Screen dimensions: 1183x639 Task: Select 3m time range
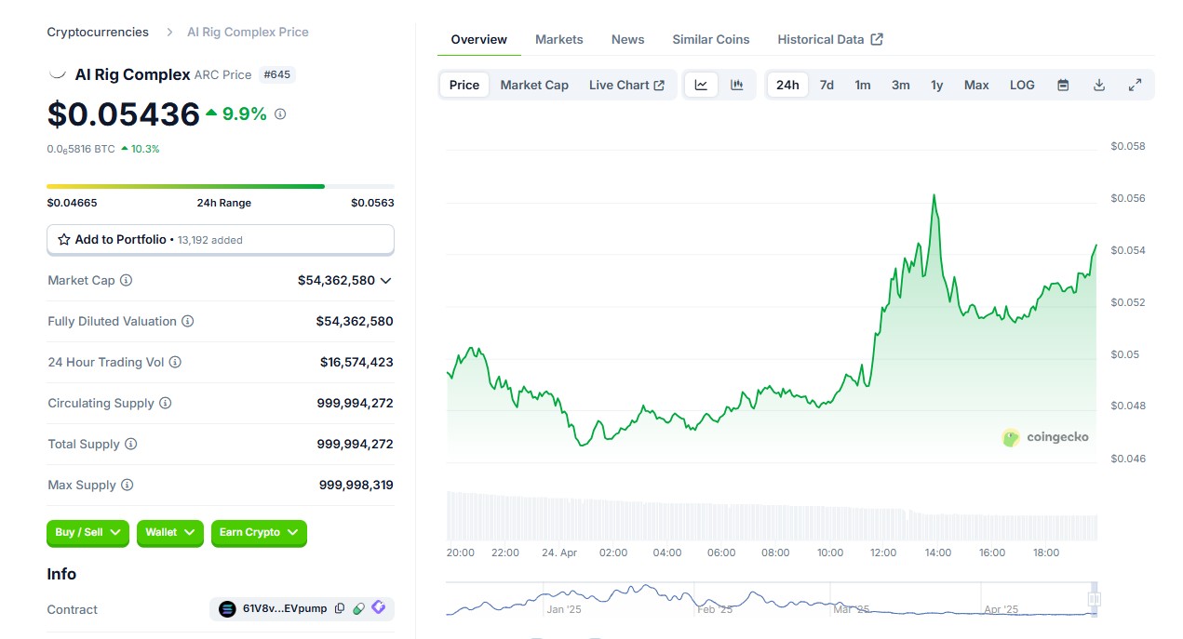(x=900, y=85)
